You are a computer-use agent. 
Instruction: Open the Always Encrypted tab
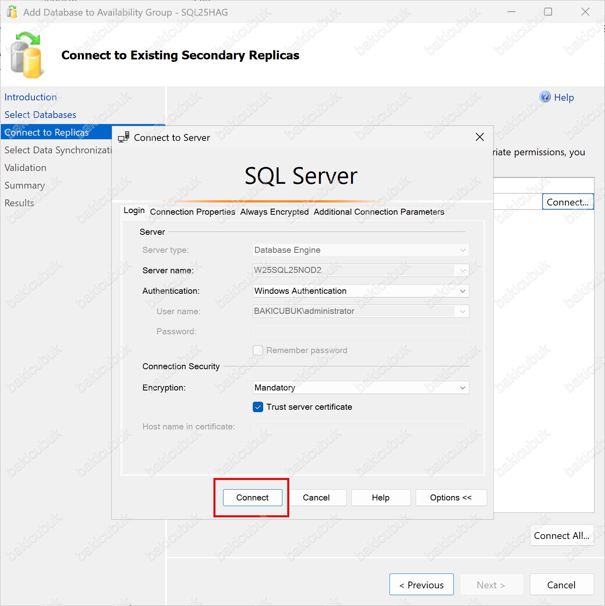274,212
